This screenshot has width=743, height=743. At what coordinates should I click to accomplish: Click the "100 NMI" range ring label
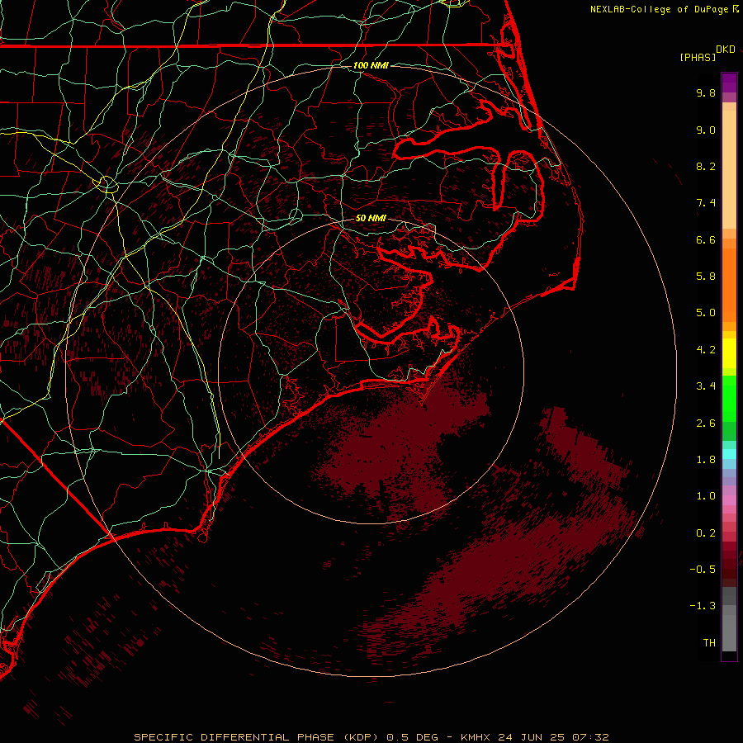click(371, 65)
